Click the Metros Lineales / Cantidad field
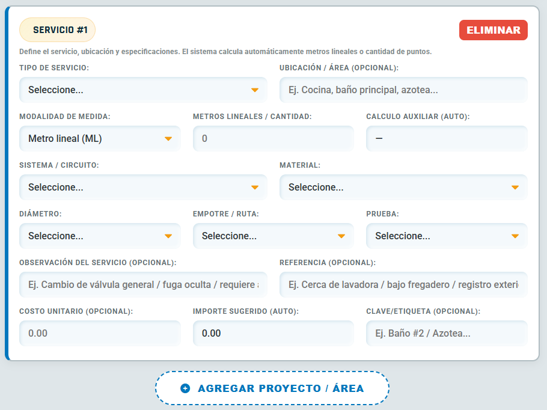Viewport: 547px width, 410px height. (273, 138)
